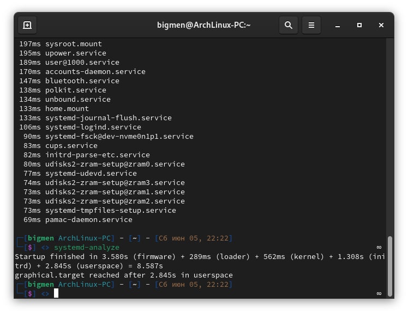This screenshot has height=314, width=408.
Task: Click the cursor at the last prompt
Action: tap(56, 293)
